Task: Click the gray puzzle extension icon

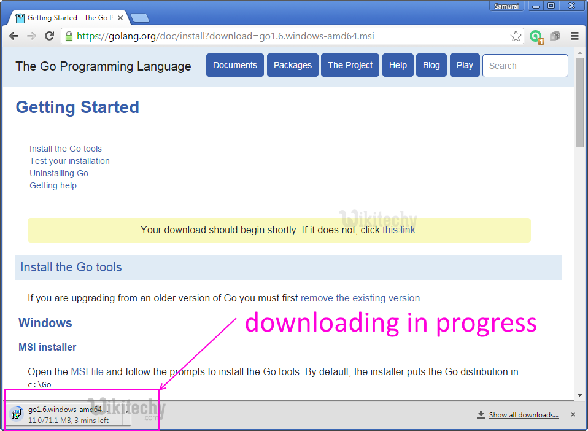Action: pos(555,36)
